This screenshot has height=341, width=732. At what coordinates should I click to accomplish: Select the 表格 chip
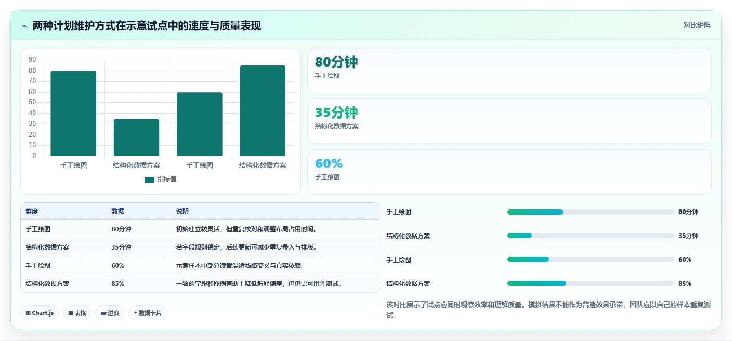coord(77,313)
